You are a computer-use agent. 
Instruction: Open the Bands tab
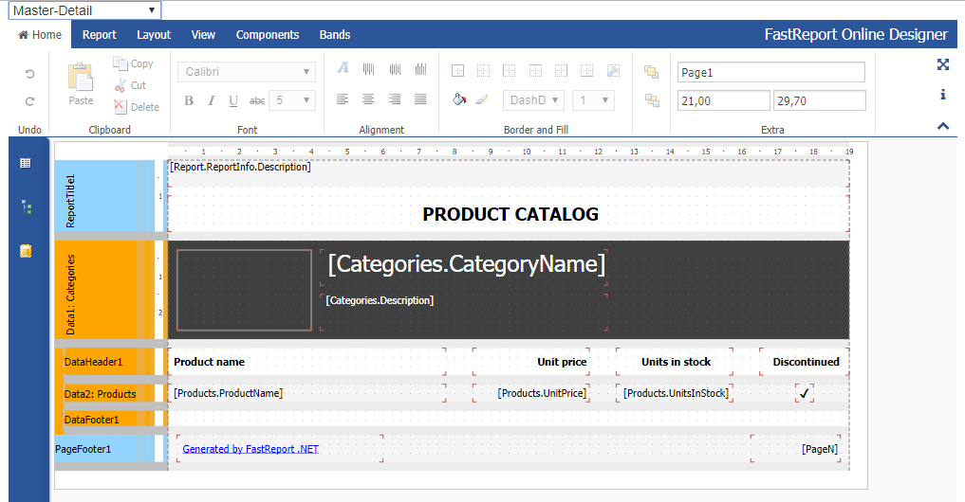point(335,35)
